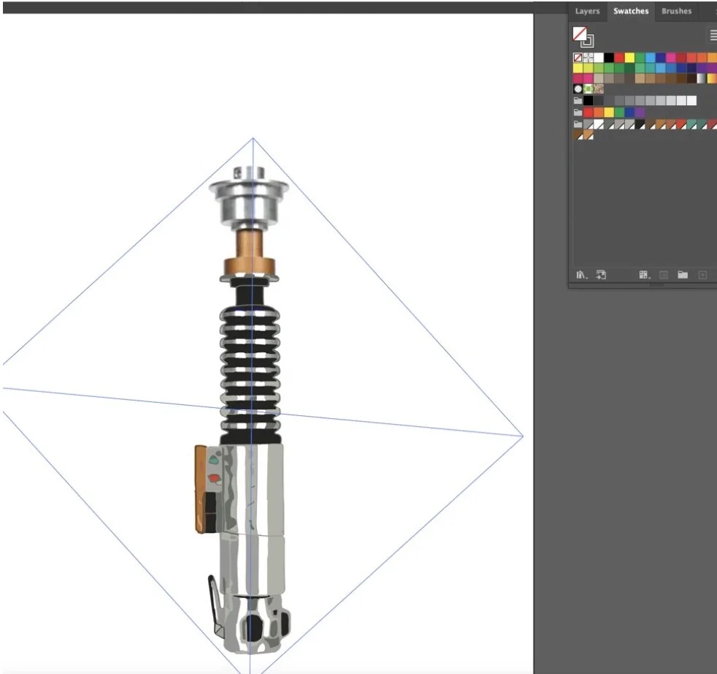
Task: Switch to the Layers tab
Action: coord(587,11)
